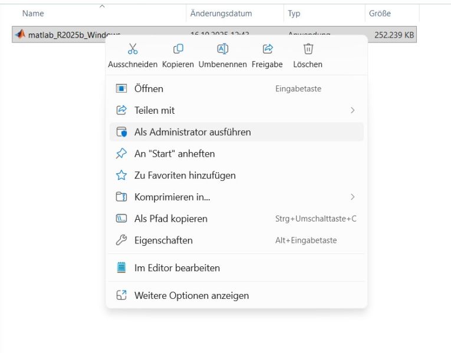Click the Freigabe share icon
Viewport: 451px width, 353px height.
pos(267,49)
